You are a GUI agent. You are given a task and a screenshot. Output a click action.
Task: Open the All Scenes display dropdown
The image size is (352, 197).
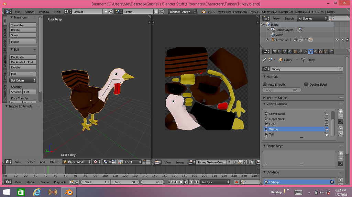coord(312,19)
